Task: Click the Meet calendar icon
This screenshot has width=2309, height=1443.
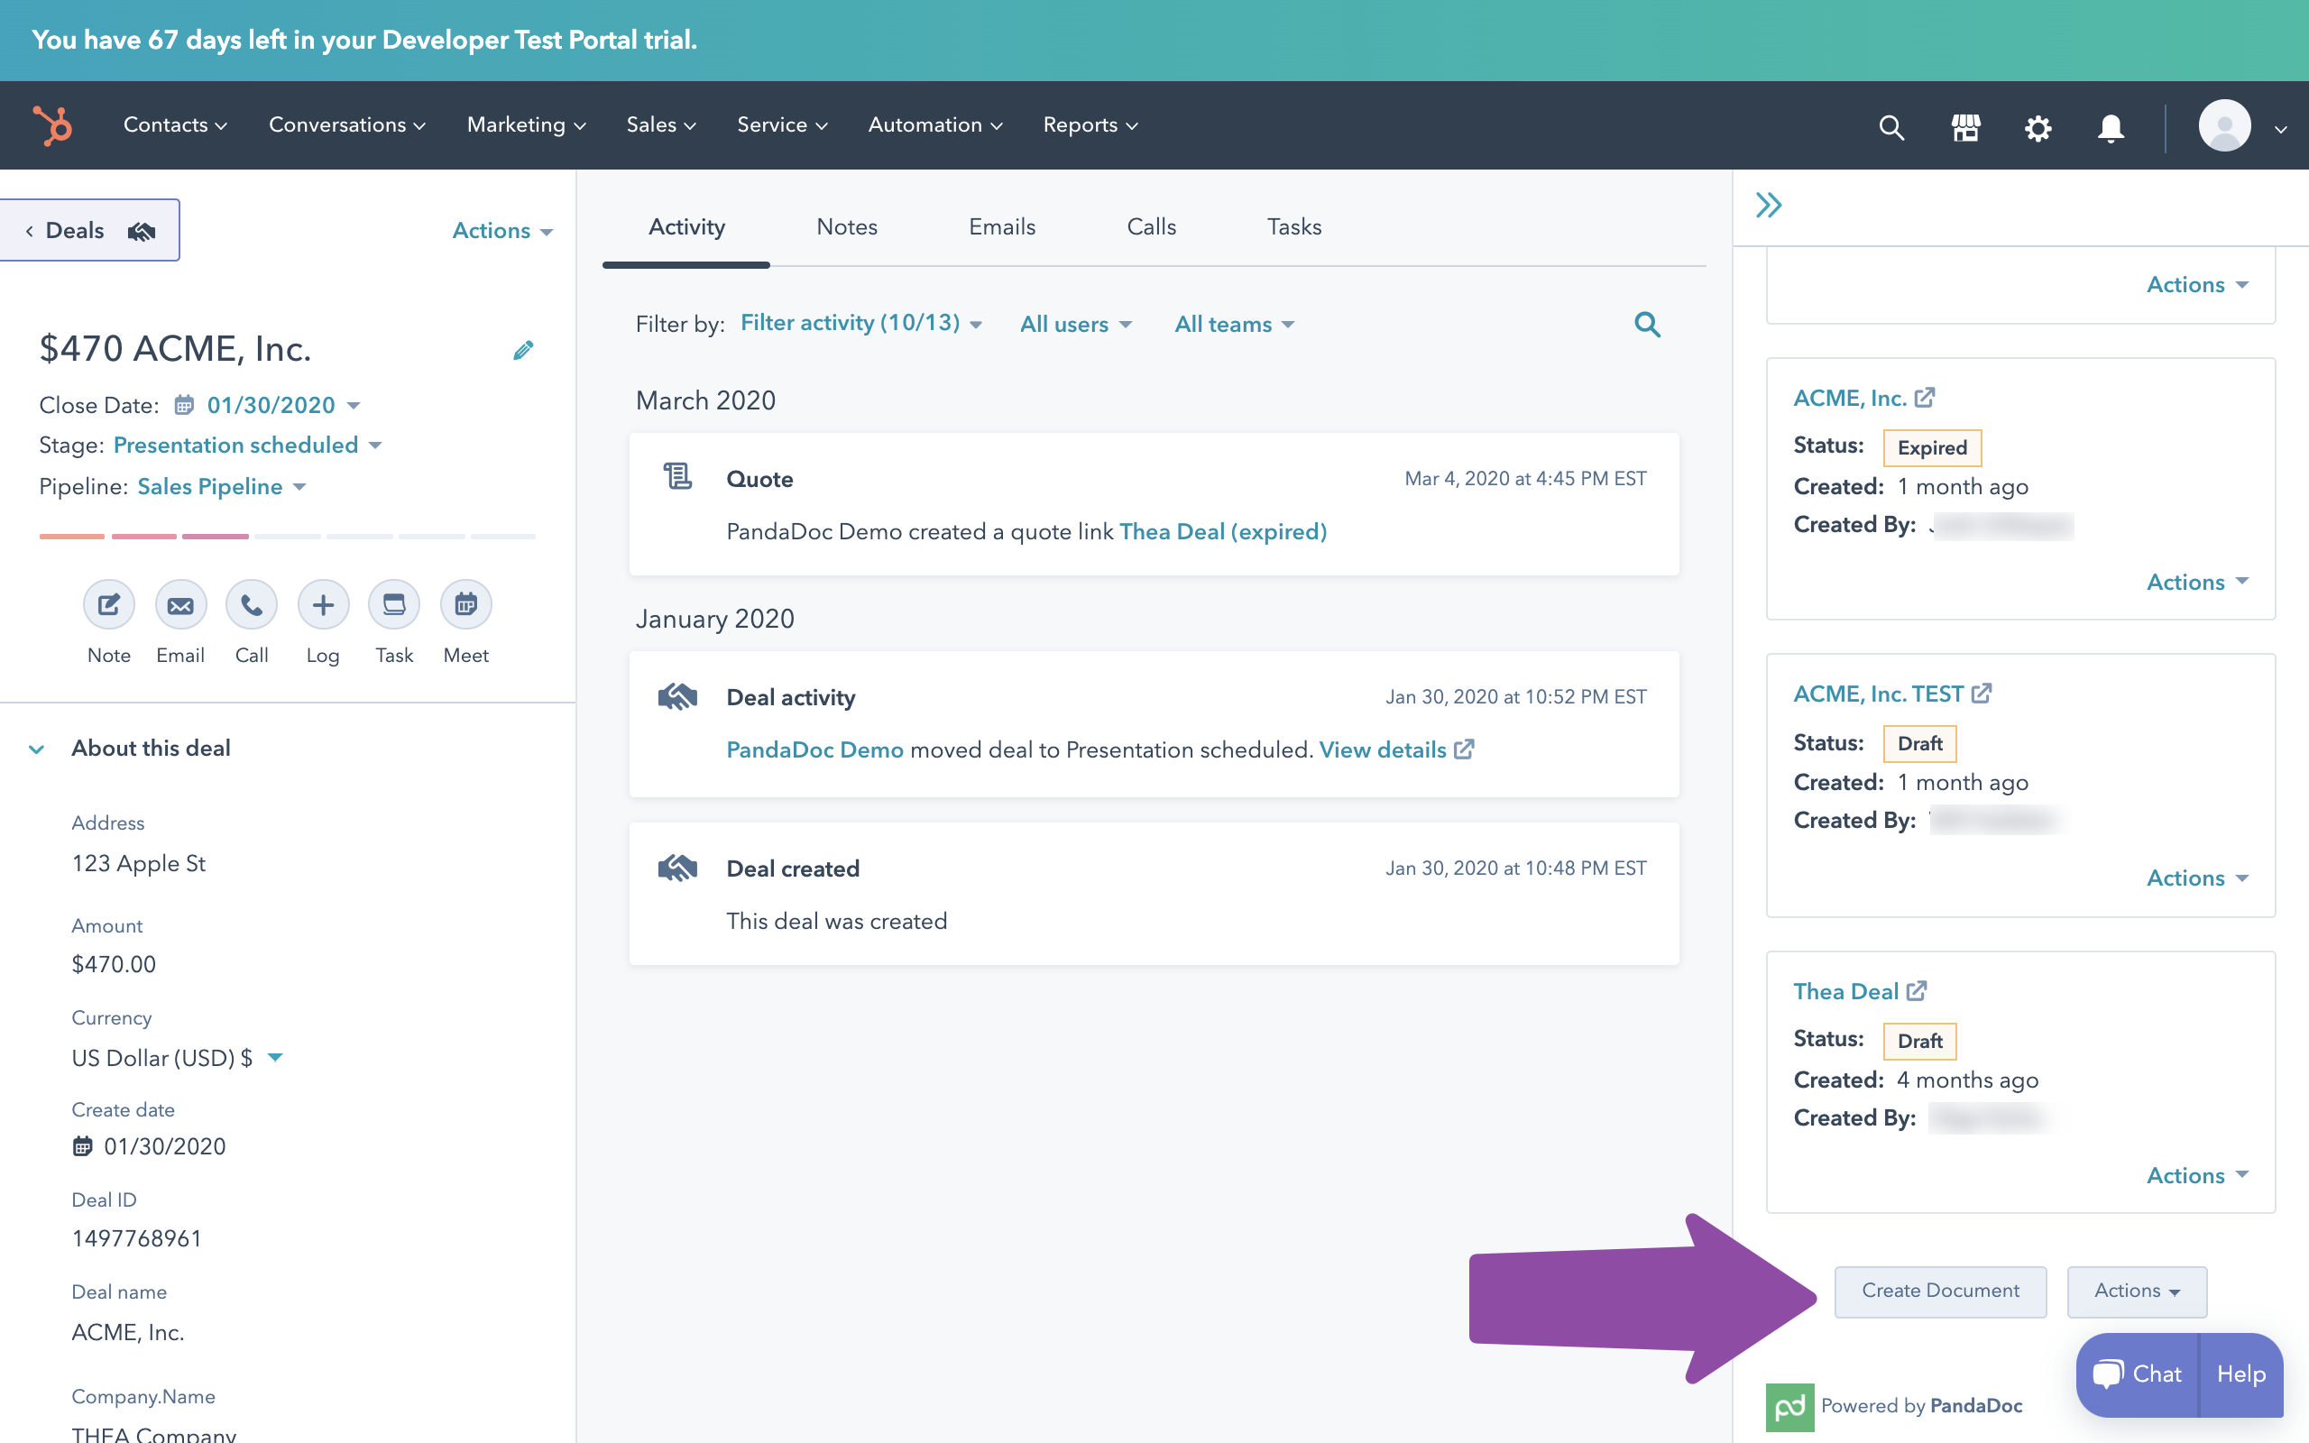Action: coord(465,604)
